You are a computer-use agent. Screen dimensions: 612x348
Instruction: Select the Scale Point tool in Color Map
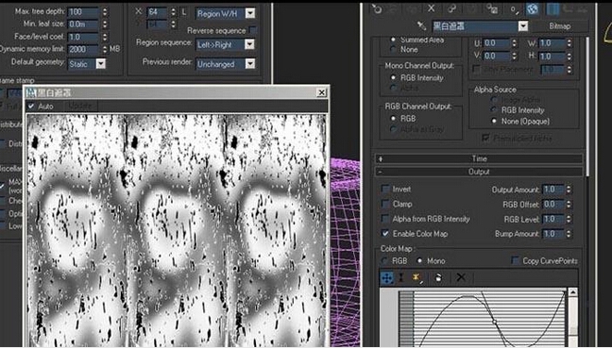(400, 277)
